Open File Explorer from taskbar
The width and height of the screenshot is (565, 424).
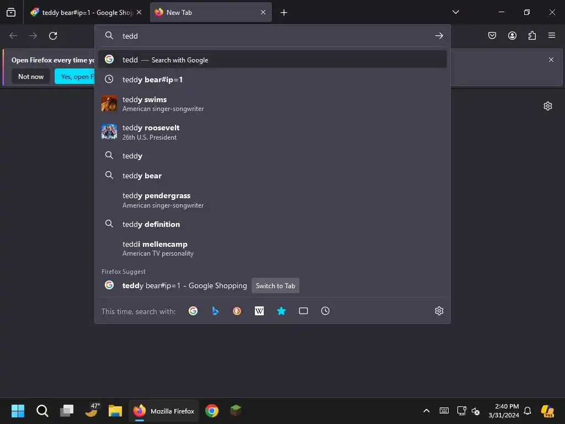tap(115, 411)
